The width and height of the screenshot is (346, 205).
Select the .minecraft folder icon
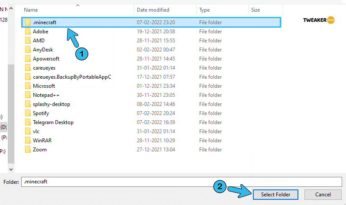click(x=28, y=22)
